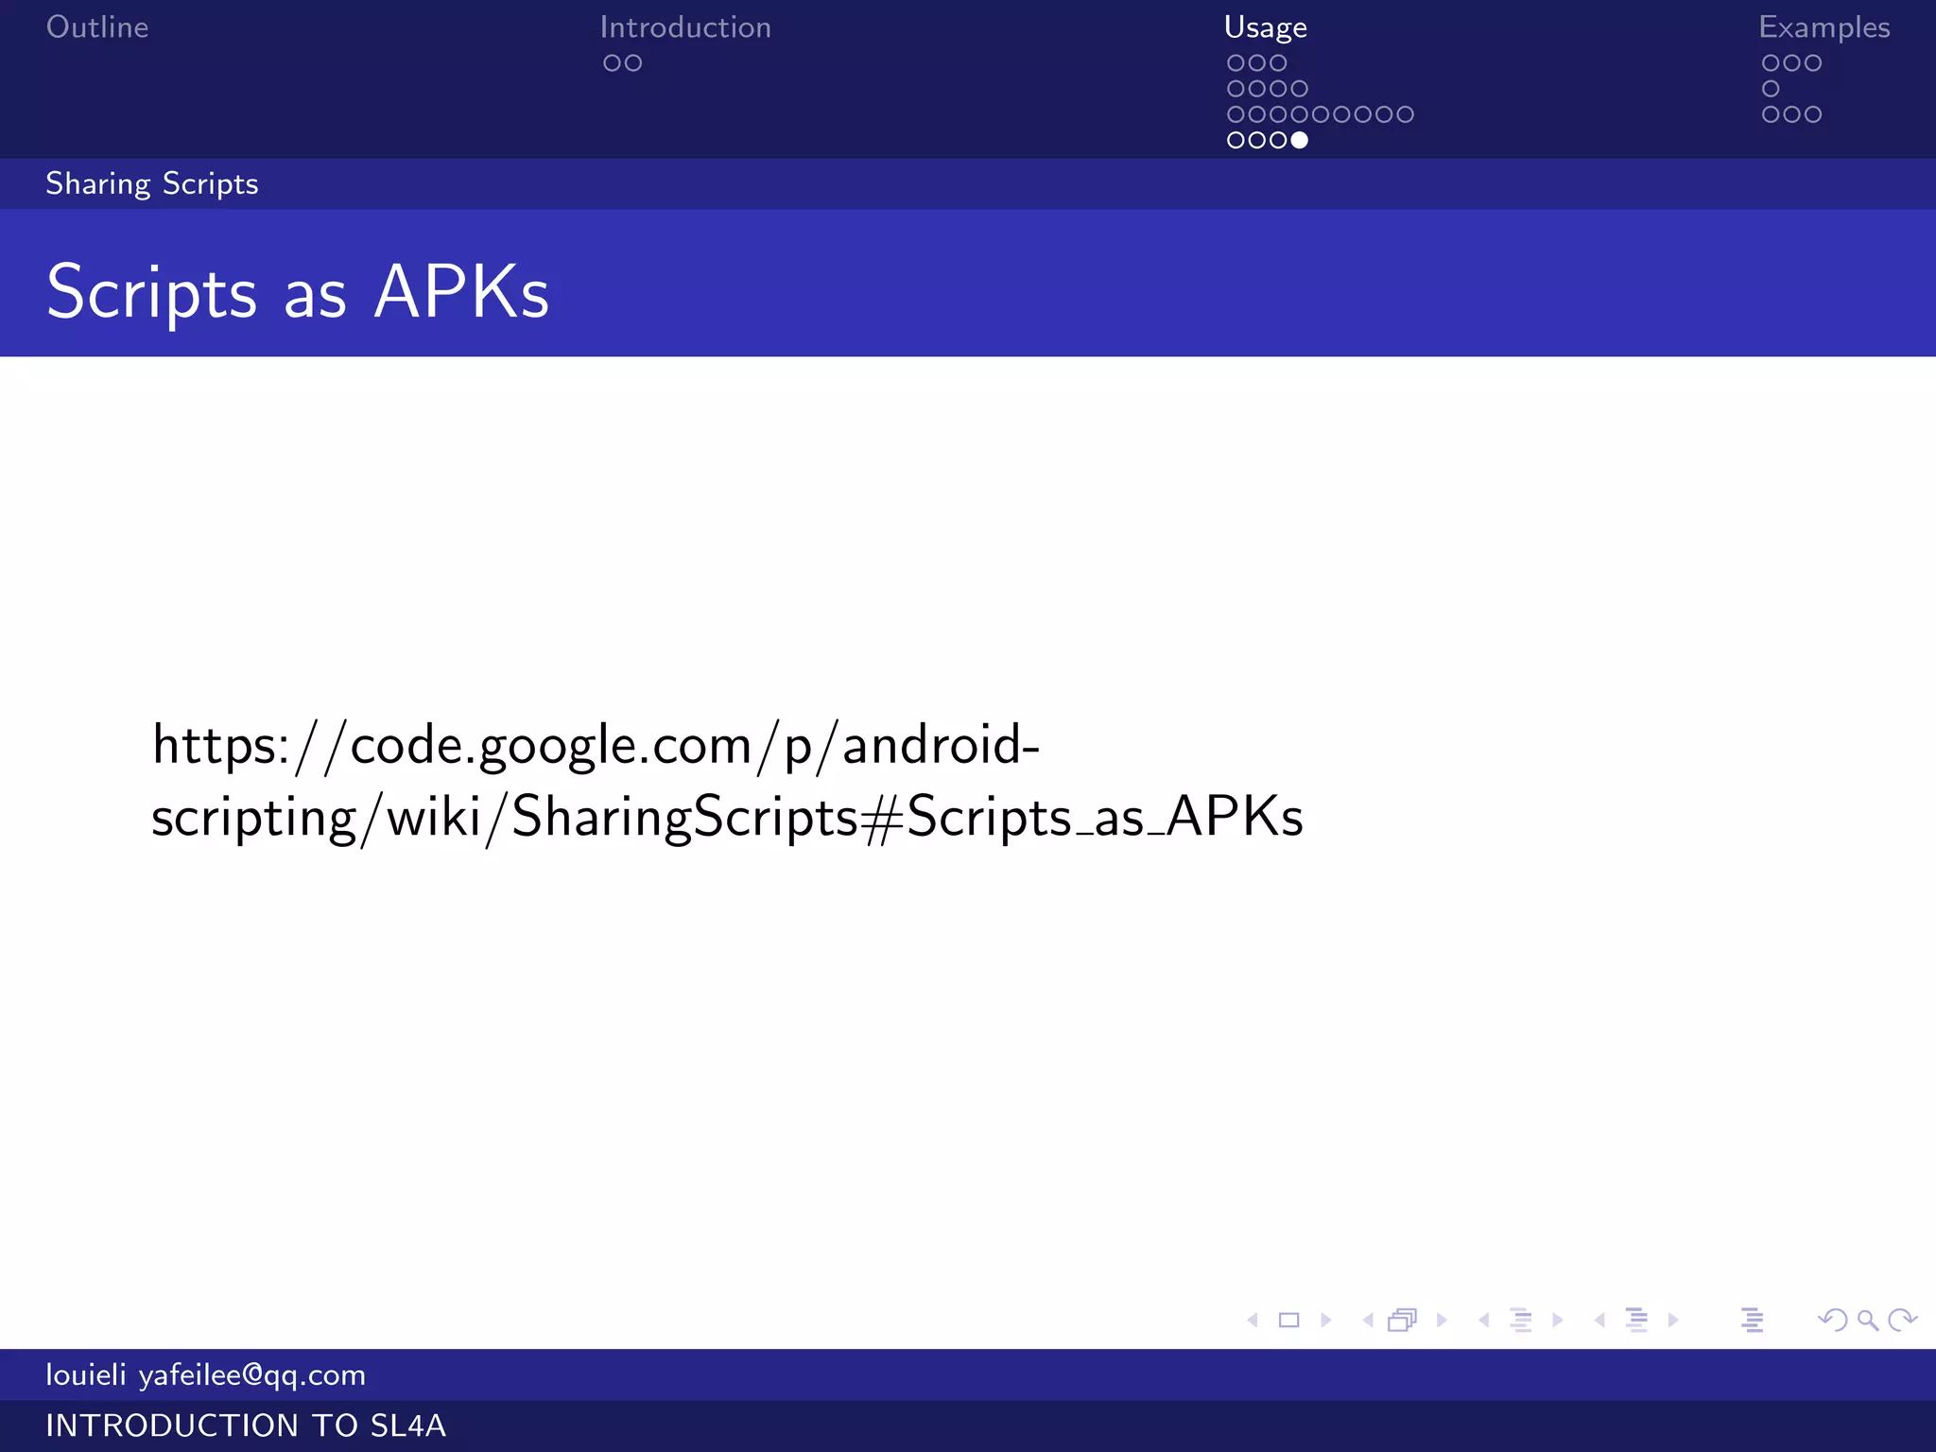The width and height of the screenshot is (1936, 1452).
Task: Jump to the Examples section
Action: [x=1824, y=28]
